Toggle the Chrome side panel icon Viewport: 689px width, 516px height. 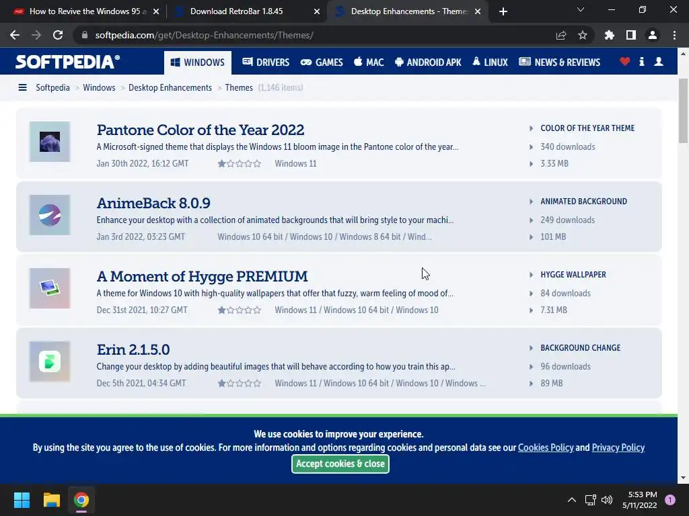(631, 35)
